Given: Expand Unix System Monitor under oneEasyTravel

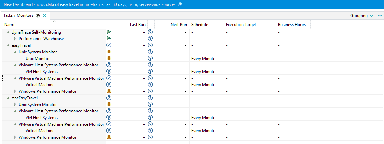Looking at the screenshot, I should [15, 105].
